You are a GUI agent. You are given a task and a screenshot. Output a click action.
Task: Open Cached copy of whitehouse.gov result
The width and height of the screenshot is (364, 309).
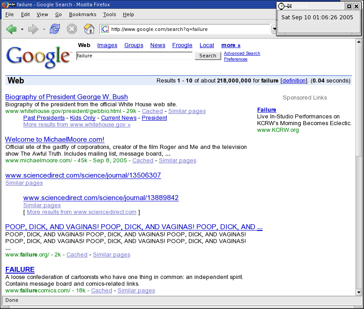(152, 111)
